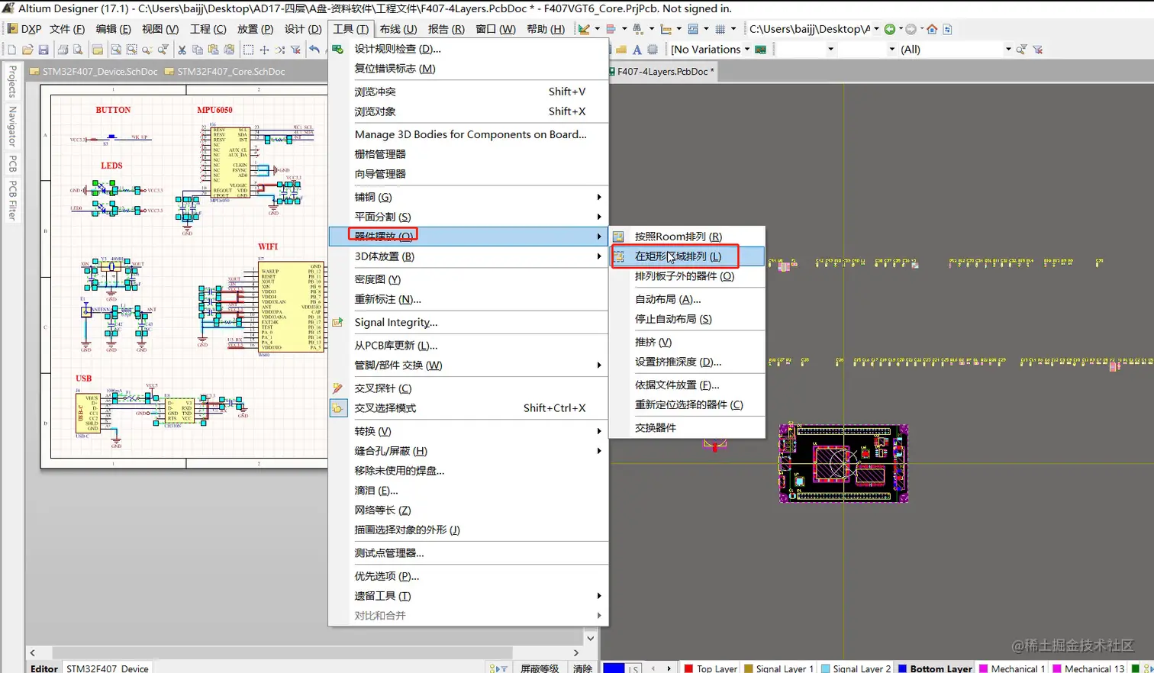Click the Save floppy disk icon
This screenshot has height=673, width=1154.
(x=44, y=50)
